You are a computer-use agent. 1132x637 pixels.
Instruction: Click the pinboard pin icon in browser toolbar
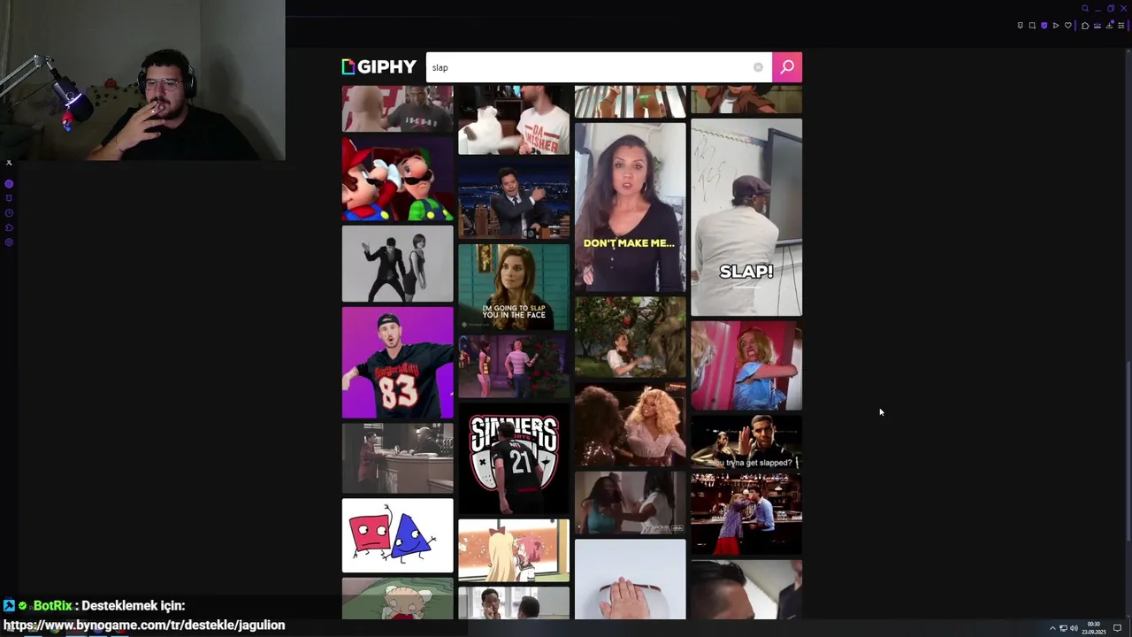(1021, 26)
